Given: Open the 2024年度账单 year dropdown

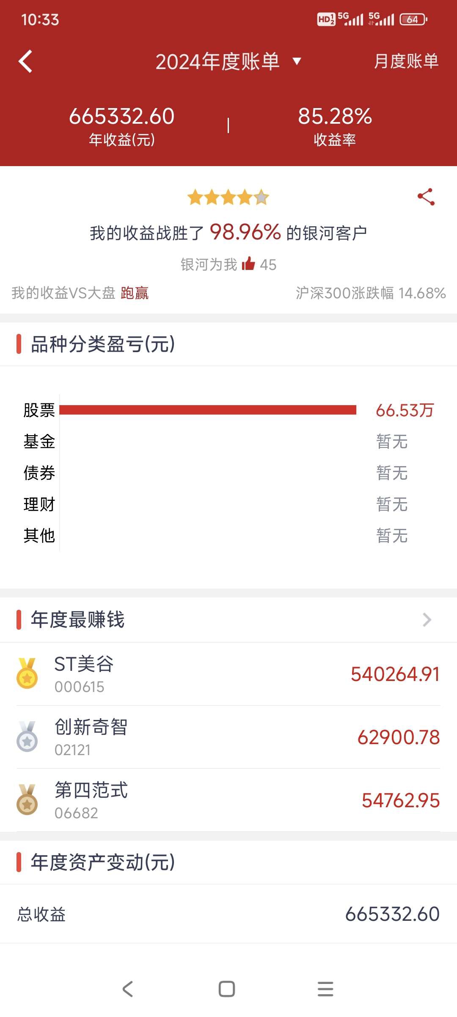Looking at the screenshot, I should [228, 61].
